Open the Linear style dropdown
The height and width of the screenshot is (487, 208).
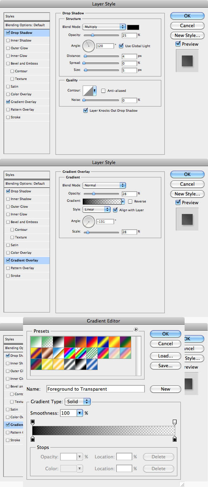coord(97,210)
